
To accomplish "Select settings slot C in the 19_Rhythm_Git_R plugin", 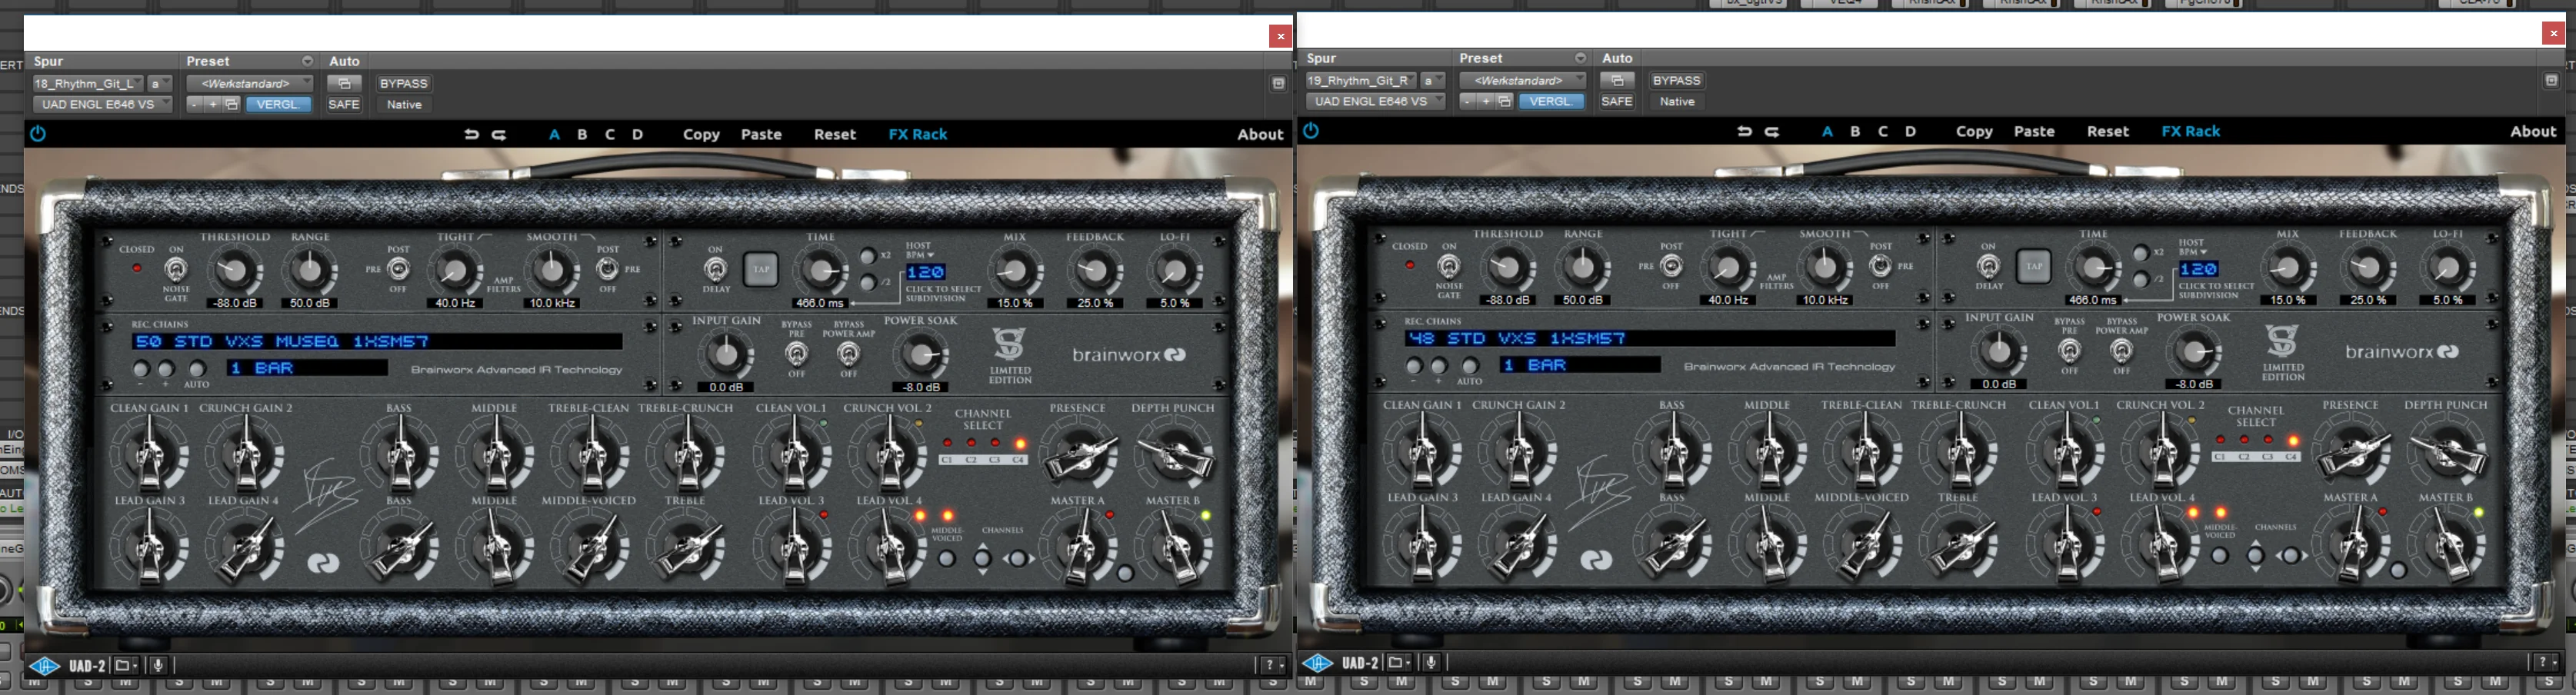I will (1883, 131).
